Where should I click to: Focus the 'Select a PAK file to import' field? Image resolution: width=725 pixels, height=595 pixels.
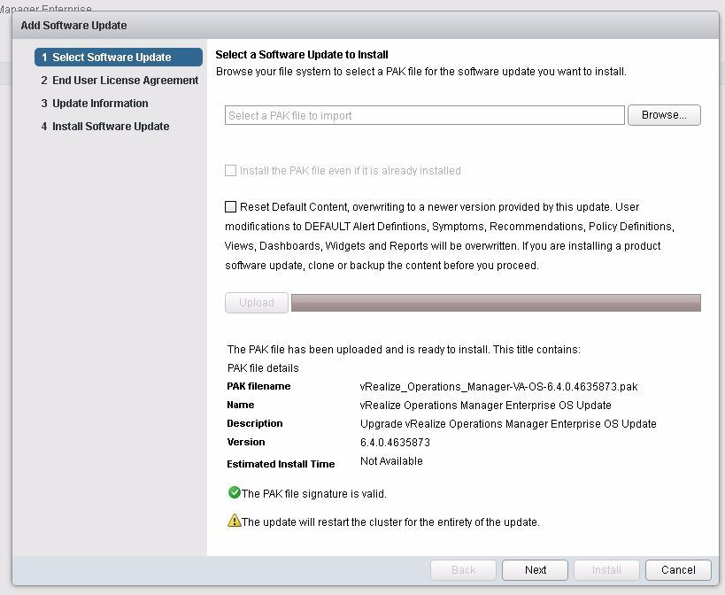pyautogui.click(x=424, y=115)
